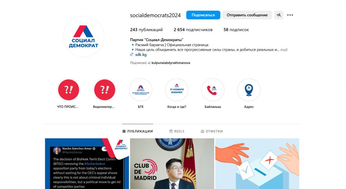Open the Видеоматер... story highlight
This screenshot has height=189, width=346.
point(104,90)
